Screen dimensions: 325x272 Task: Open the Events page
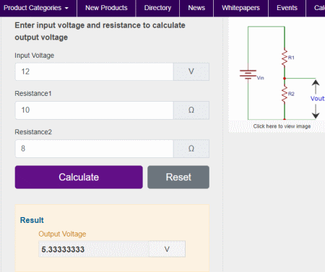click(287, 8)
